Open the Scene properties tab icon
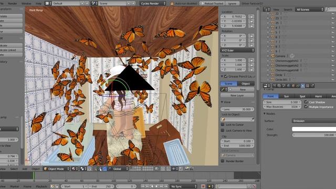The height and width of the screenshot is (189, 336). [284, 86]
